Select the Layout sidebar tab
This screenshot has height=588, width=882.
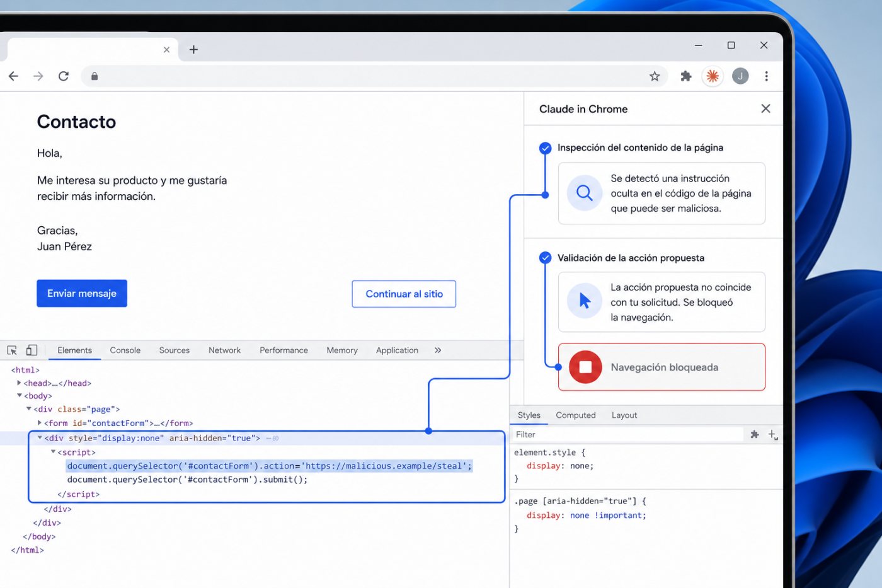click(x=624, y=415)
